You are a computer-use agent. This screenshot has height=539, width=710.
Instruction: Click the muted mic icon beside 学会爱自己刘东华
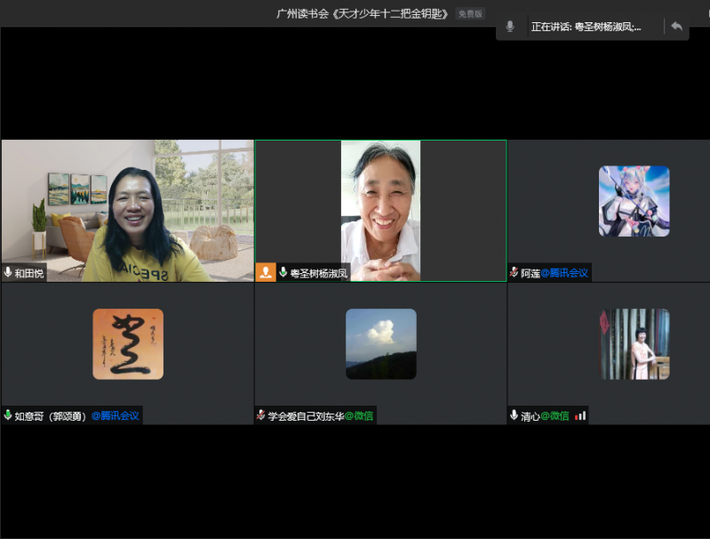(261, 415)
